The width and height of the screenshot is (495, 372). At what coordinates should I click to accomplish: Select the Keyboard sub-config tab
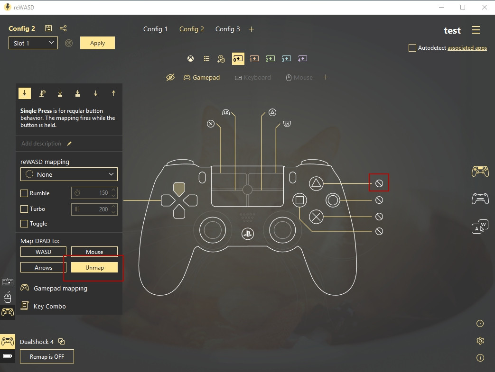(x=253, y=78)
